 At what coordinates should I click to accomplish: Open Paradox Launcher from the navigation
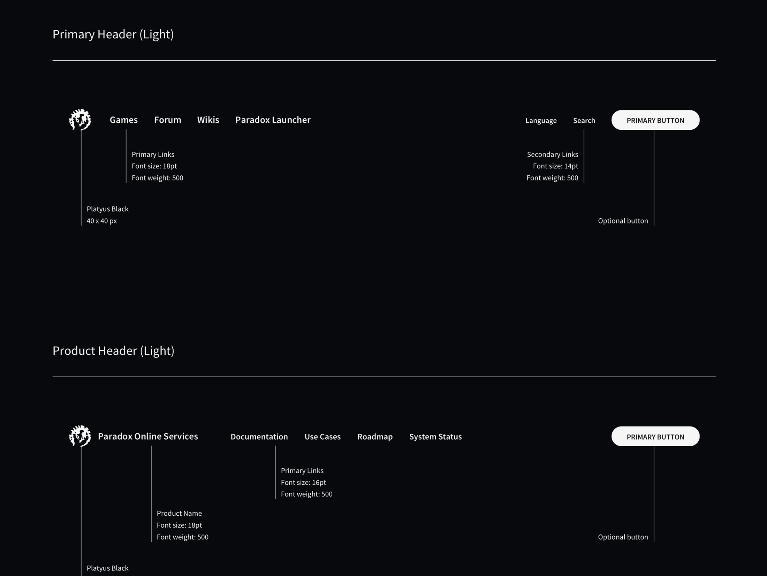tap(273, 120)
